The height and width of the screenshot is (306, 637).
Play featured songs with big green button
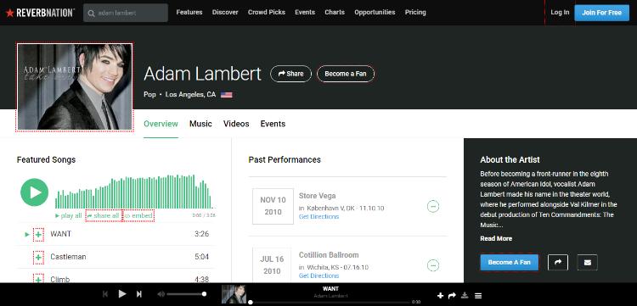pos(35,192)
